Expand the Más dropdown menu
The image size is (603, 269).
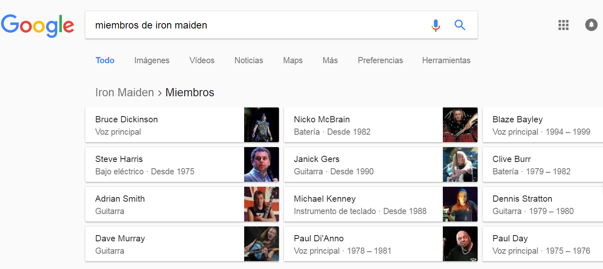pyautogui.click(x=330, y=60)
